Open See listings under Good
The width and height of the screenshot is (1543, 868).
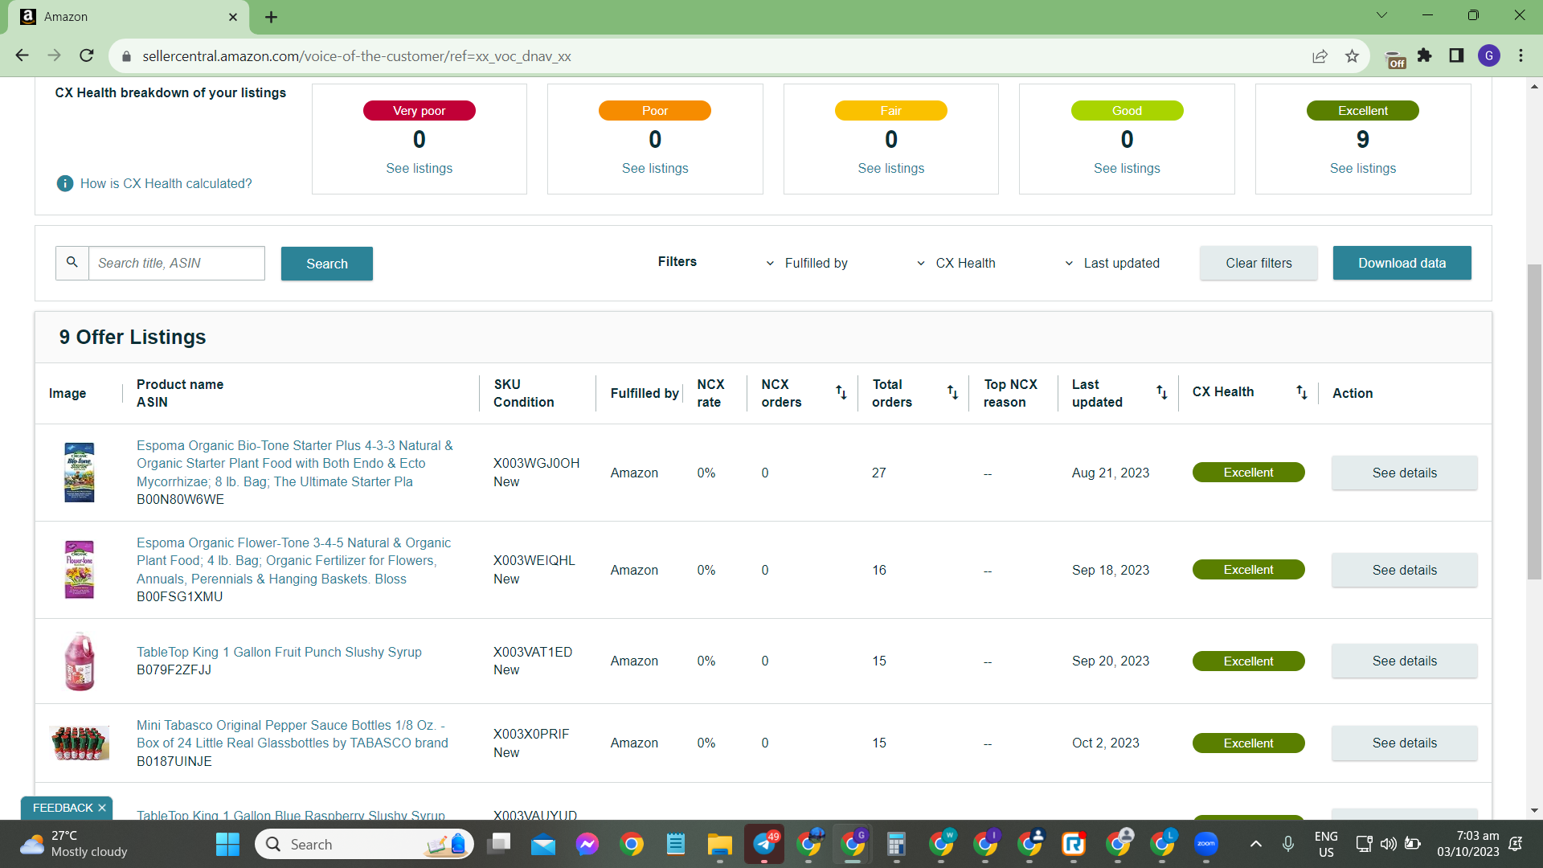click(x=1127, y=168)
